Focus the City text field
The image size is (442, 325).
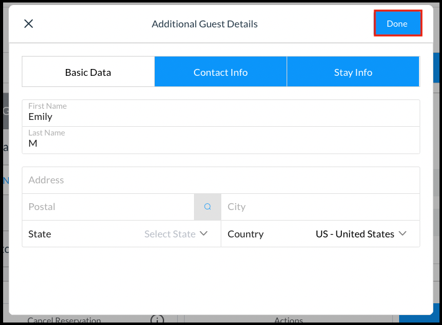point(320,207)
